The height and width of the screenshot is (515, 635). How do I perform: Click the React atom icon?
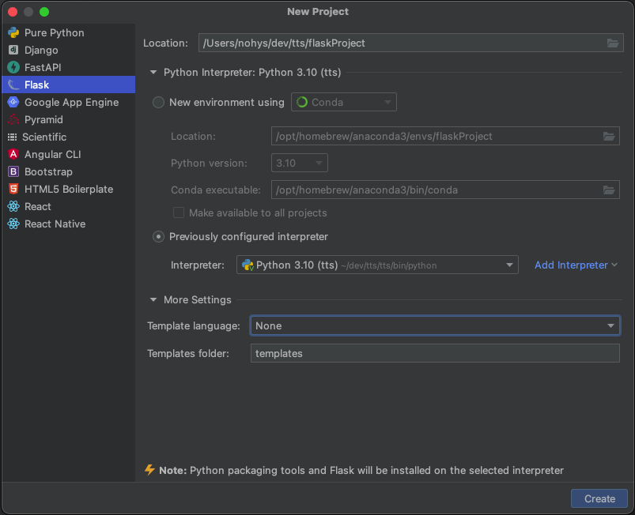point(13,206)
